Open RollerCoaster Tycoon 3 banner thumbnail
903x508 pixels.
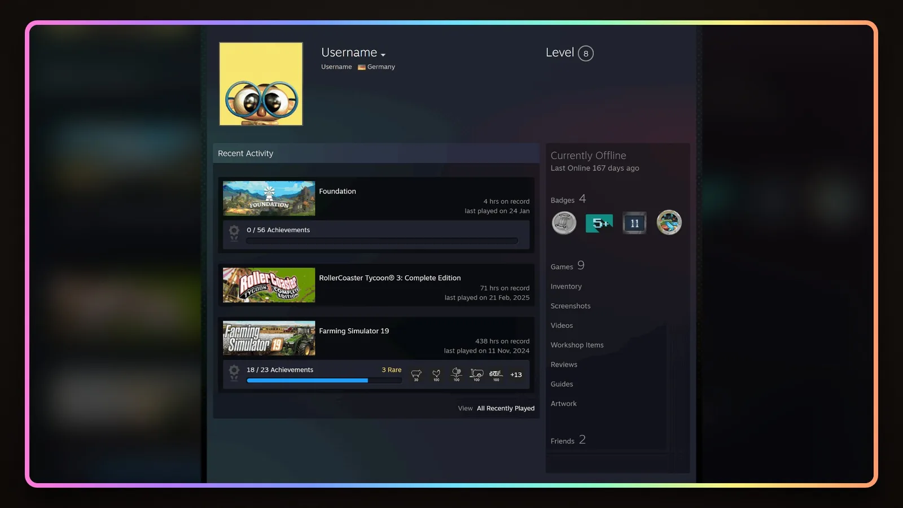tap(269, 285)
